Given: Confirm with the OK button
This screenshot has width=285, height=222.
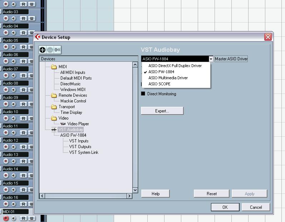Looking at the screenshot, I should [x=225, y=207].
